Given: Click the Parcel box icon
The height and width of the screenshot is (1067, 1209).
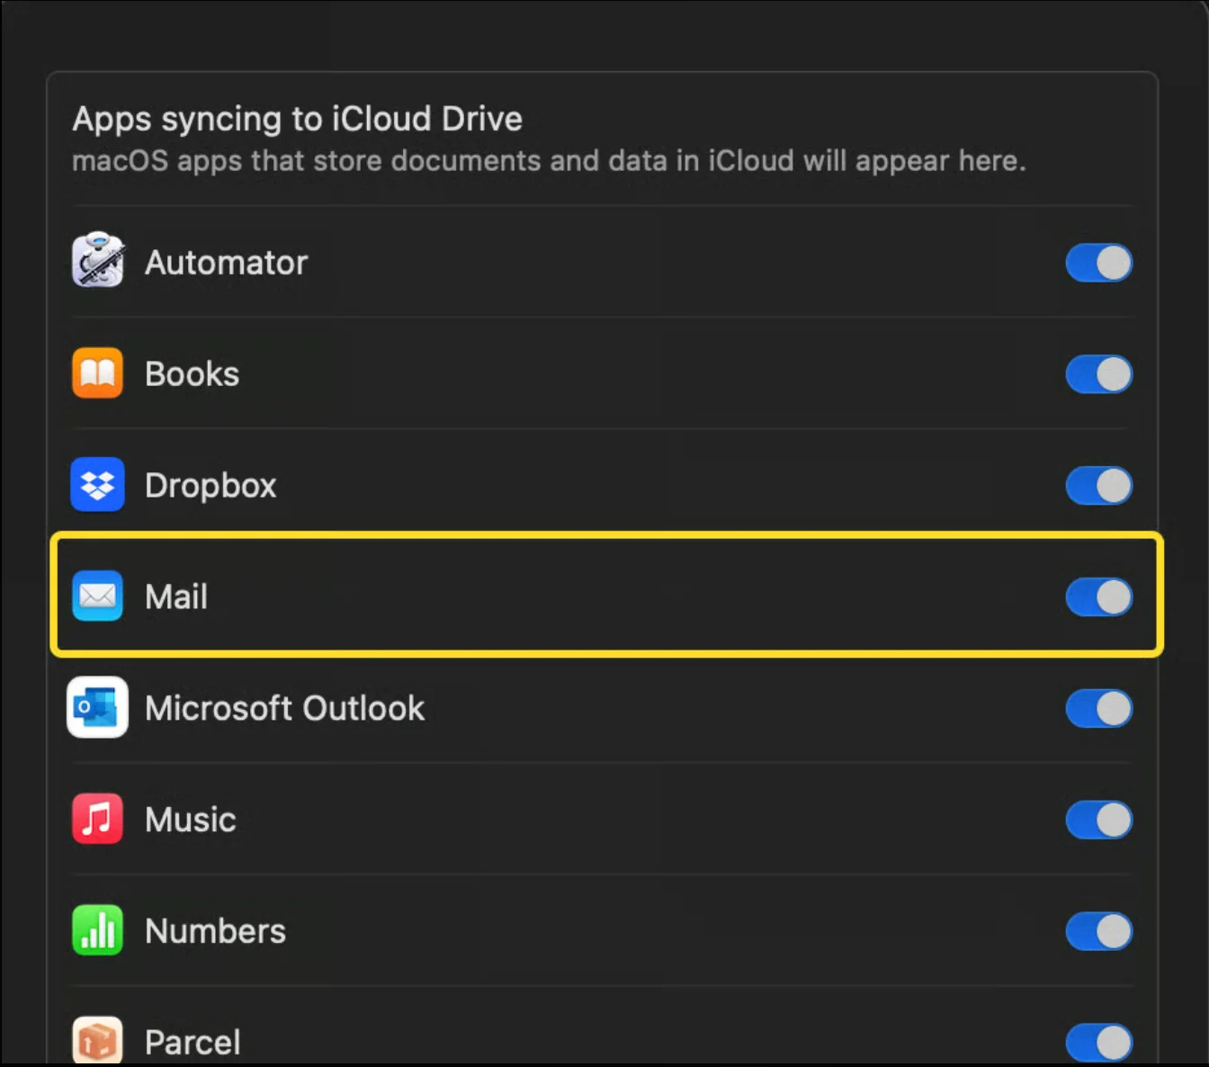Looking at the screenshot, I should tap(97, 1041).
